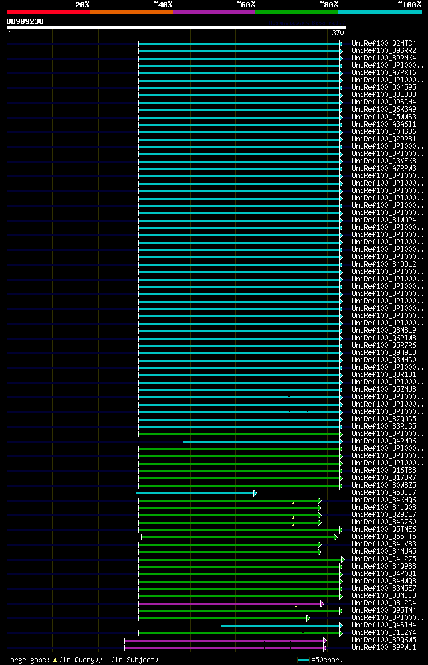Image resolution: width=428 pixels, height=665 pixels.
Task: Select the UniRef100_B0WBZ5 label
Action: (x=384, y=485)
